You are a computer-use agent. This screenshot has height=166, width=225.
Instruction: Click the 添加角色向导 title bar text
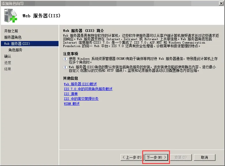point(12,3)
